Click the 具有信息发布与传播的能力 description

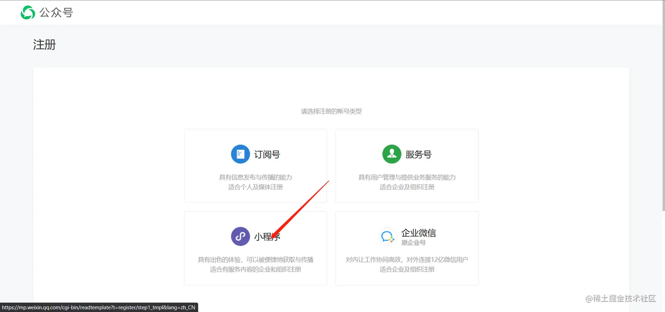coord(256,178)
